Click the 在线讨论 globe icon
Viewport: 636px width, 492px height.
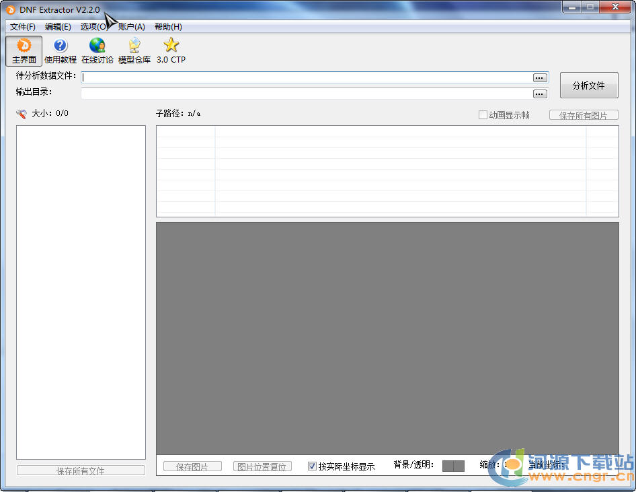click(96, 50)
